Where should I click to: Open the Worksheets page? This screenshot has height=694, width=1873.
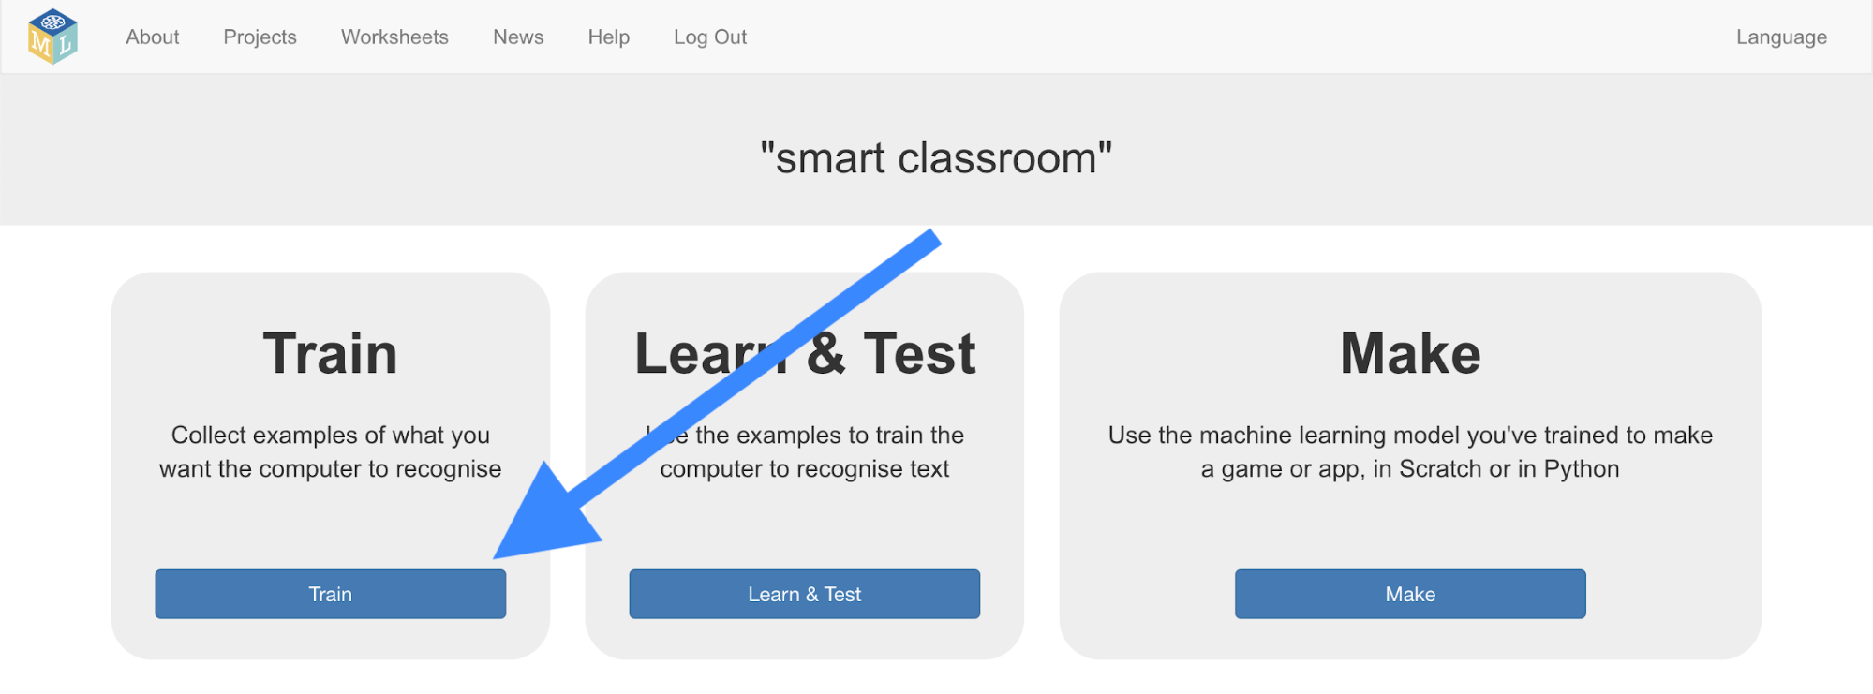(x=394, y=37)
